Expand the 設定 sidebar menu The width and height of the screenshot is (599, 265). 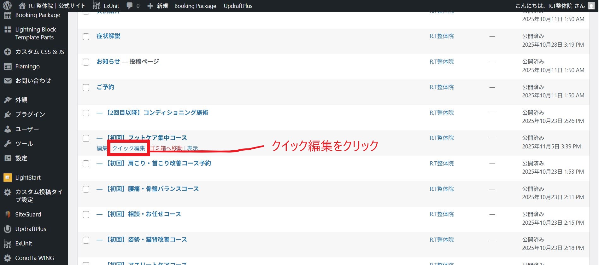pyautogui.click(x=21, y=158)
